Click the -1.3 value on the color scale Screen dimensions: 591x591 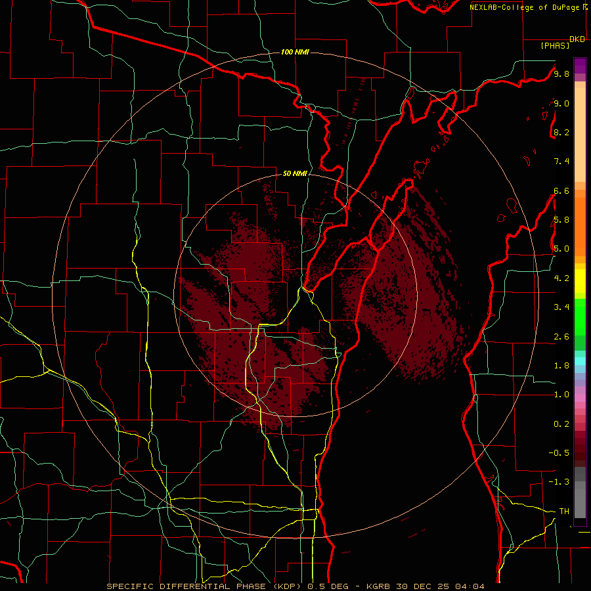(559, 482)
